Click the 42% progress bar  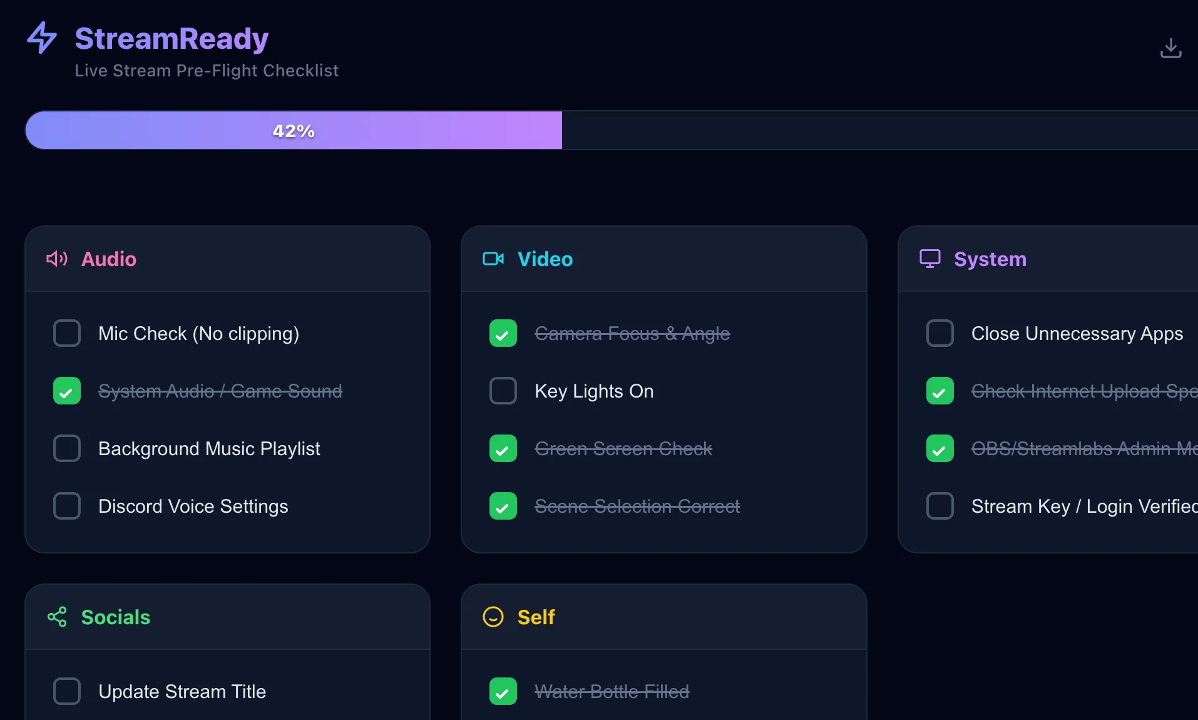[293, 130]
